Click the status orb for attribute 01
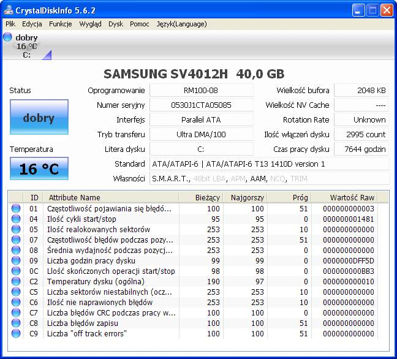397x359 pixels. click(x=16, y=209)
